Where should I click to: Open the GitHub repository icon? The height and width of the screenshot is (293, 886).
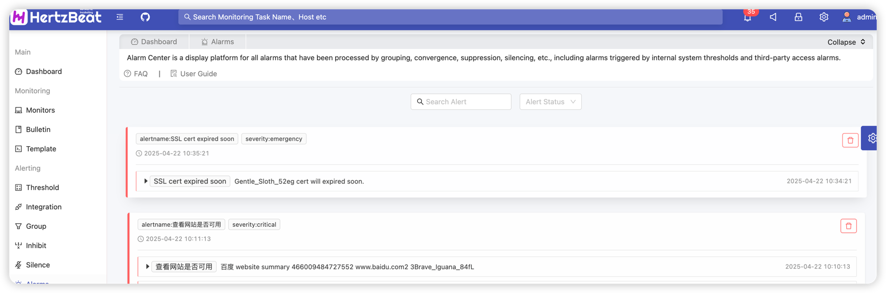coord(145,17)
